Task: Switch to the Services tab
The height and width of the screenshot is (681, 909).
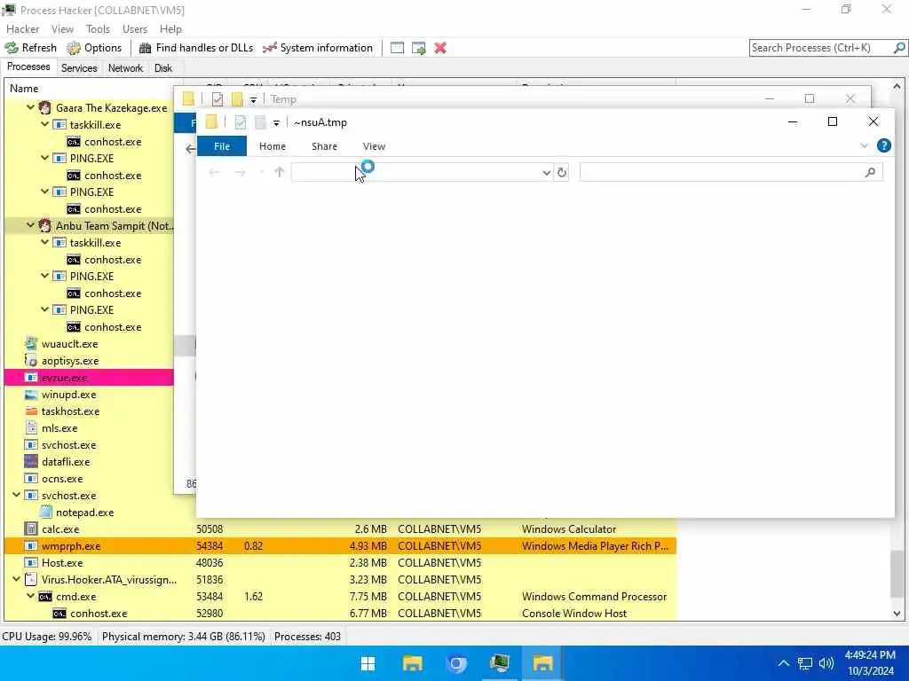Action: click(x=79, y=67)
